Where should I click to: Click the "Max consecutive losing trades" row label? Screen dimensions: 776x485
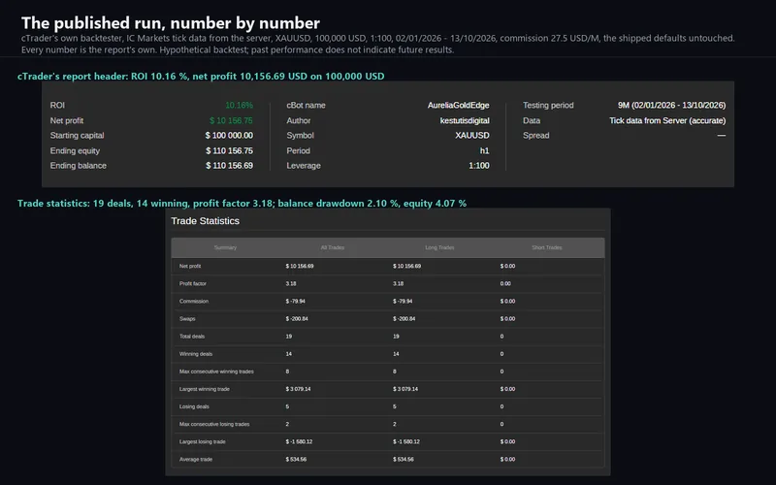tap(214, 424)
